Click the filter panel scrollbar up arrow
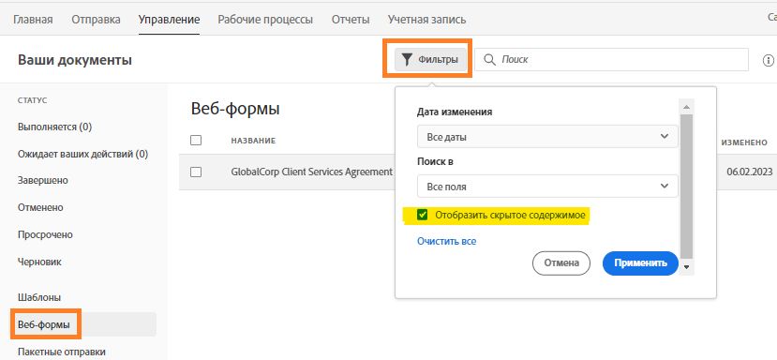This screenshot has height=360, width=777. coord(686,106)
